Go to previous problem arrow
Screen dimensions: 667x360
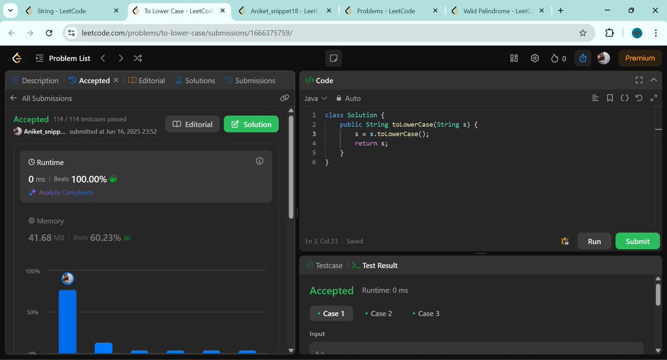tap(103, 58)
